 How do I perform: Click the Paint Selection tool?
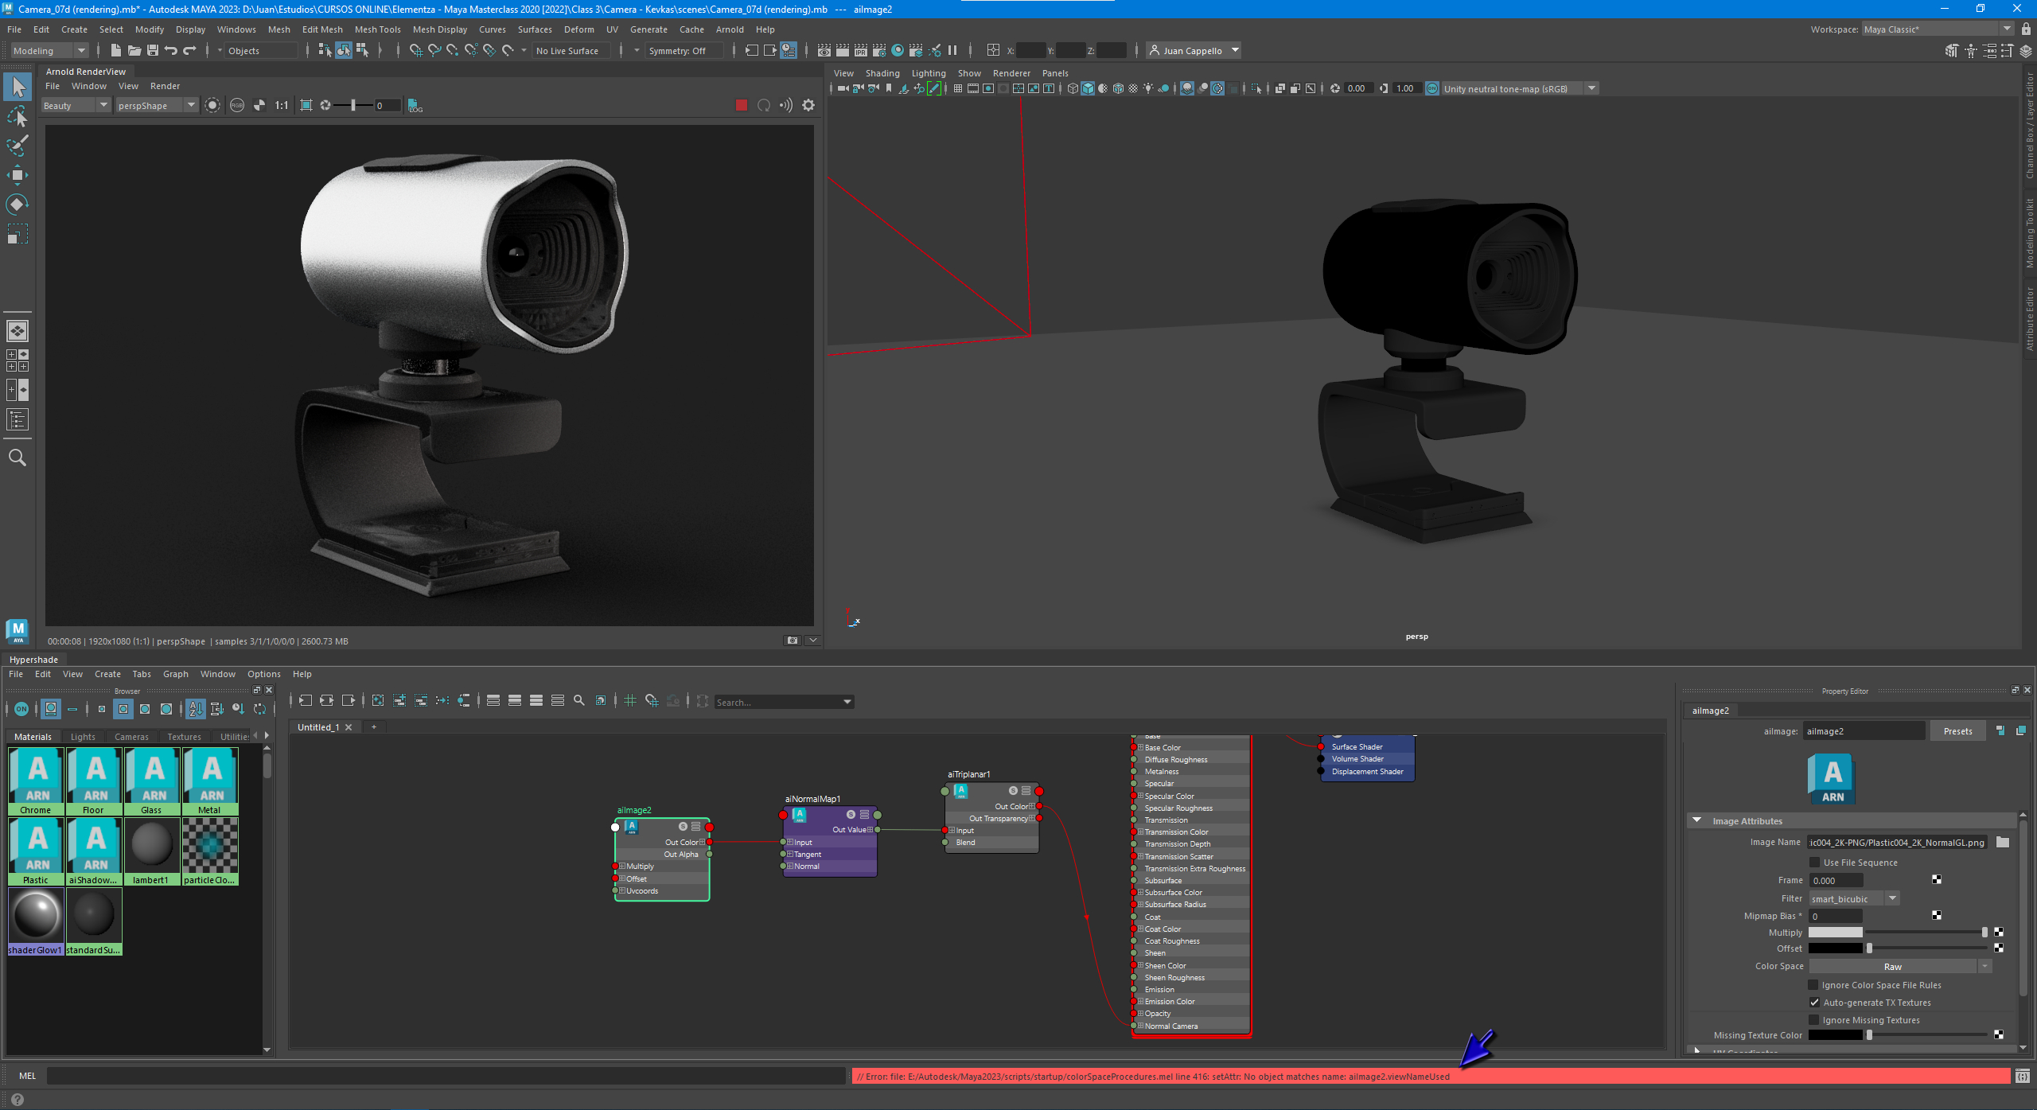17,146
